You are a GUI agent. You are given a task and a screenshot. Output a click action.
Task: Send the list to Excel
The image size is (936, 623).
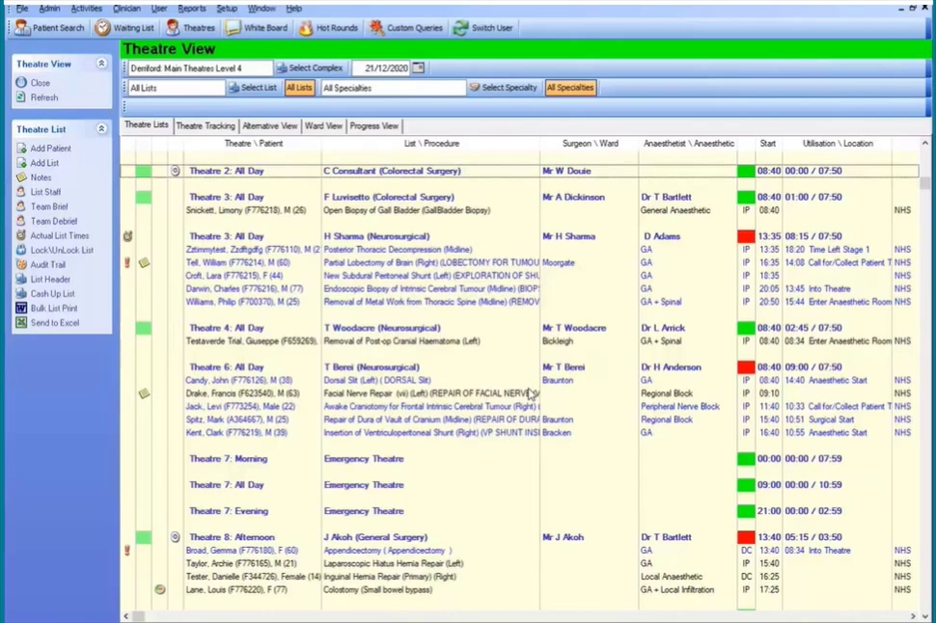[47, 323]
